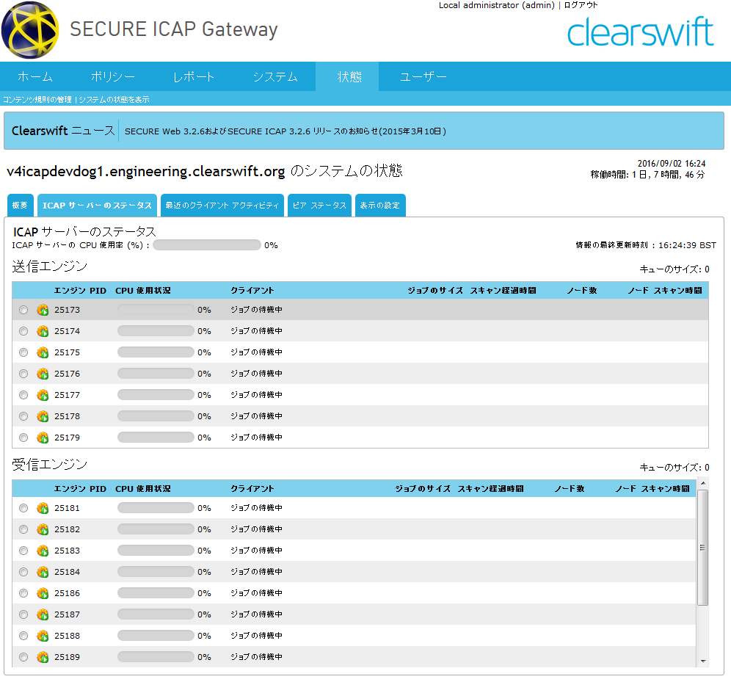Click the 送信エンジン ジョブのサイズ column header

coord(435,291)
